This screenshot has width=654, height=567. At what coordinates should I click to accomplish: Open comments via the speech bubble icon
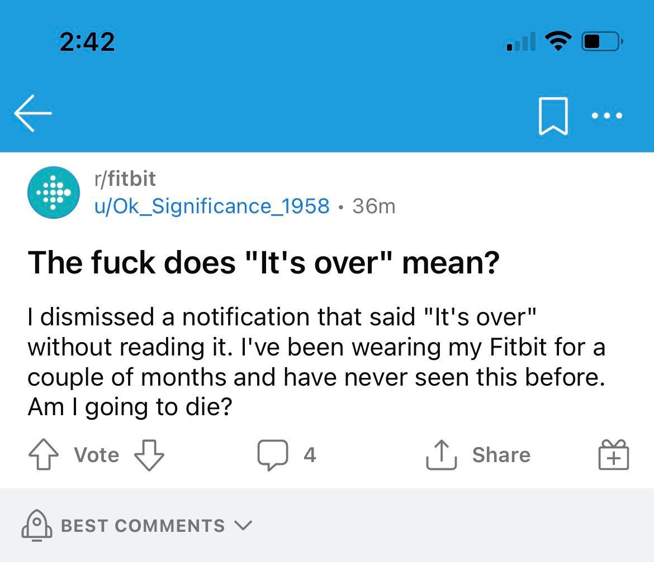click(273, 455)
